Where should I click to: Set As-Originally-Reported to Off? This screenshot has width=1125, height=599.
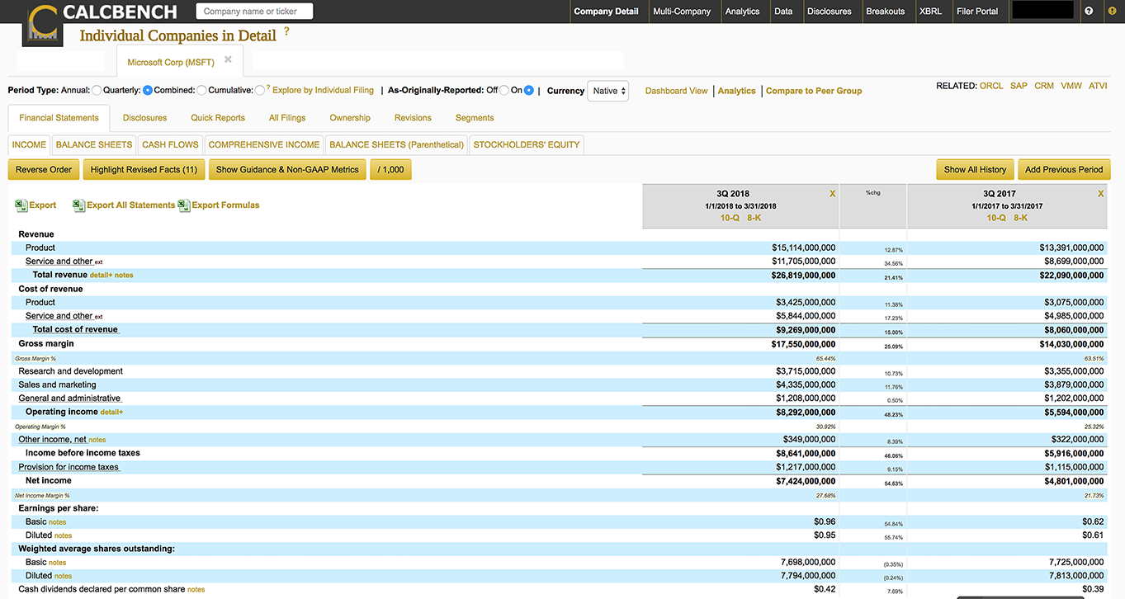coord(504,91)
